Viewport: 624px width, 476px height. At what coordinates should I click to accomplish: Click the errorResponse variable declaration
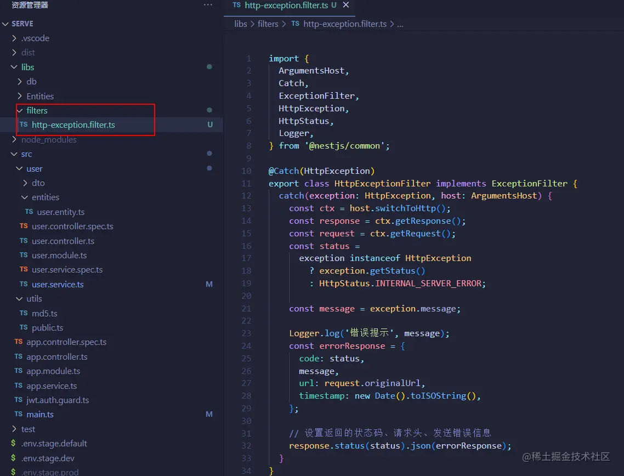point(352,346)
